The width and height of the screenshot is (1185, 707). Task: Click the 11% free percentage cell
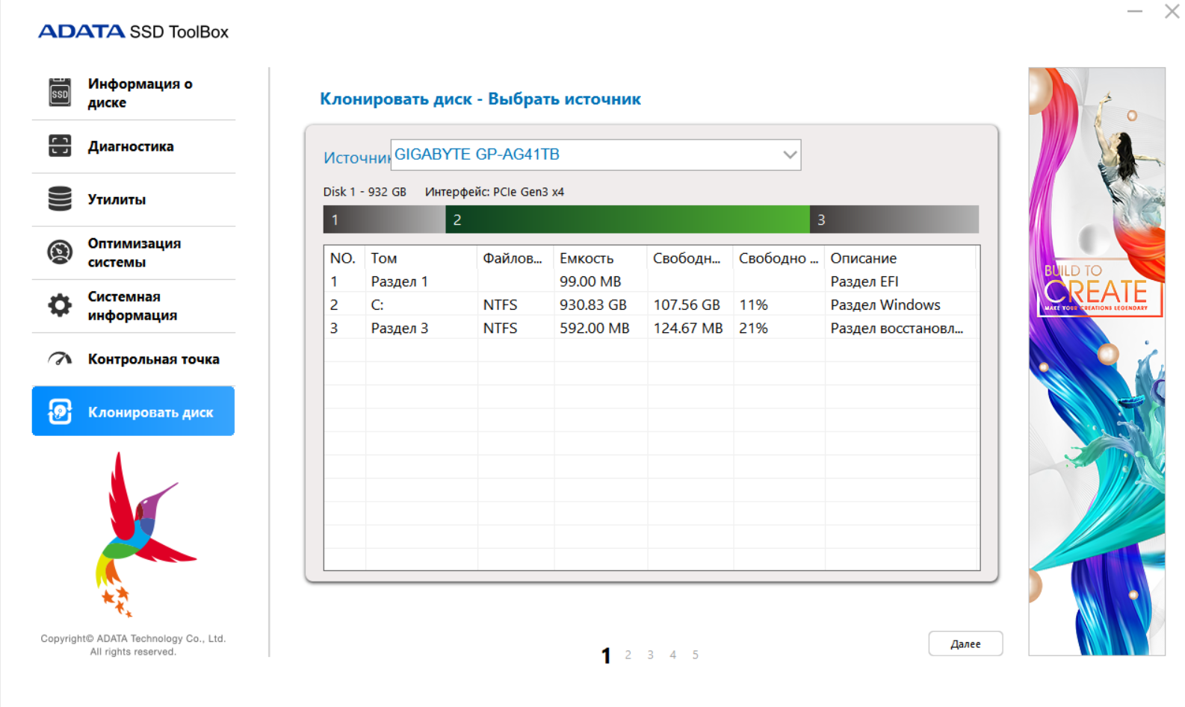pyautogui.click(x=753, y=305)
